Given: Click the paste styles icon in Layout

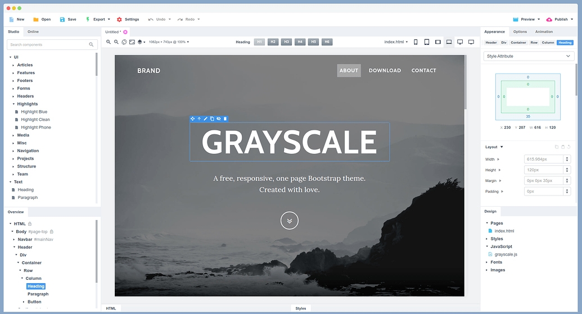Looking at the screenshot, I should point(563,147).
